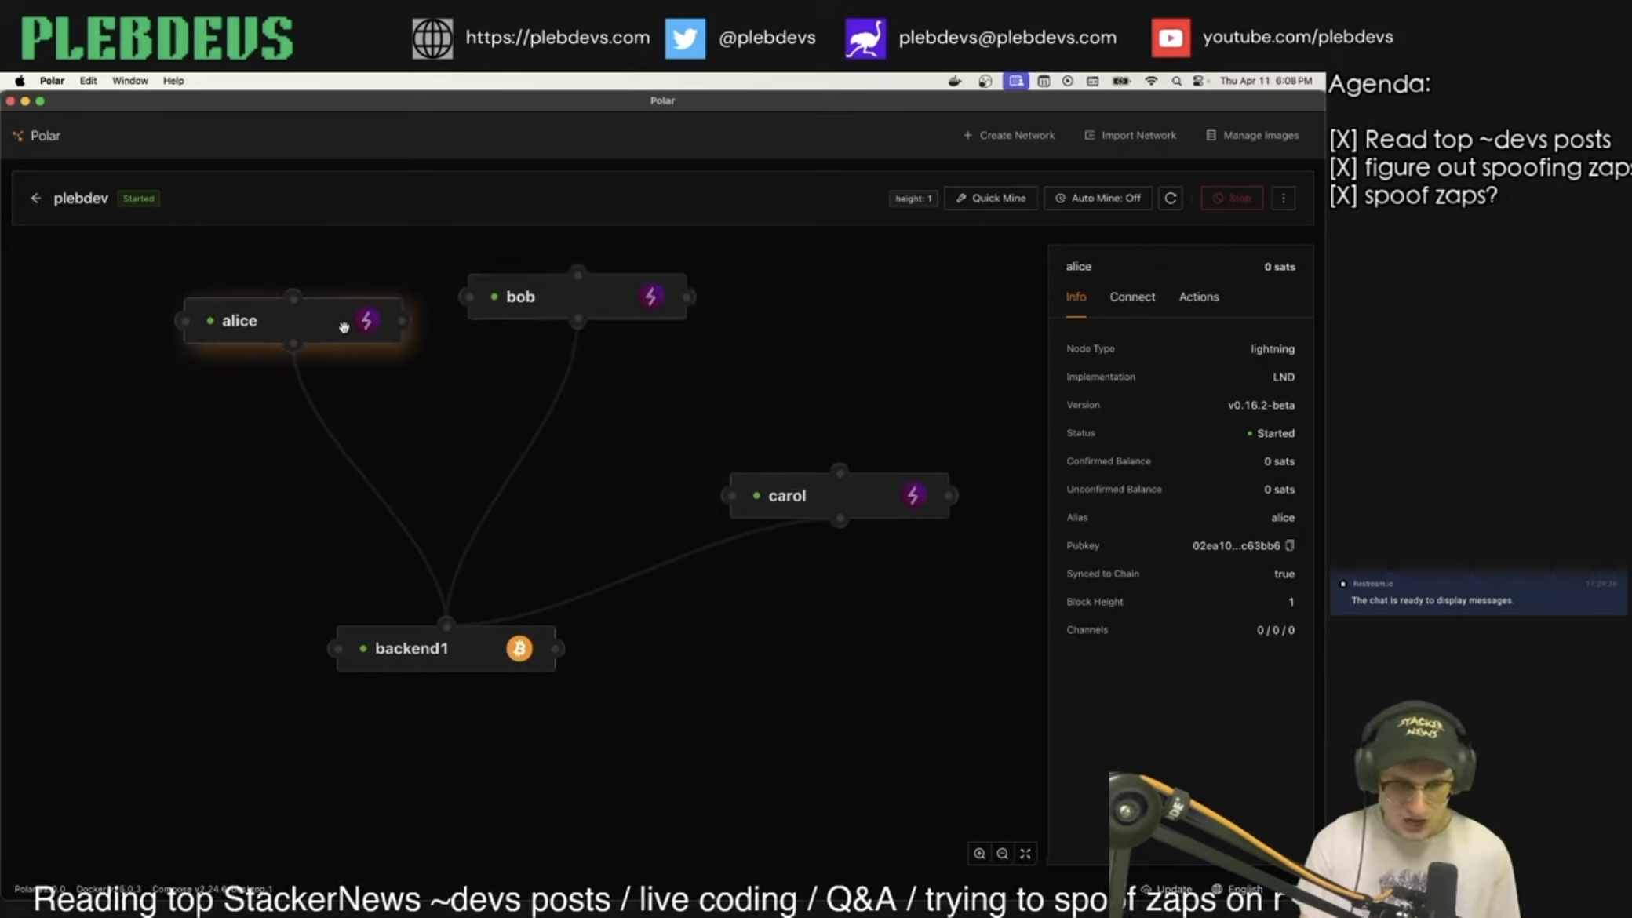Go back with the left arrow
Viewport: 1632px width, 918px height.
click(x=36, y=199)
